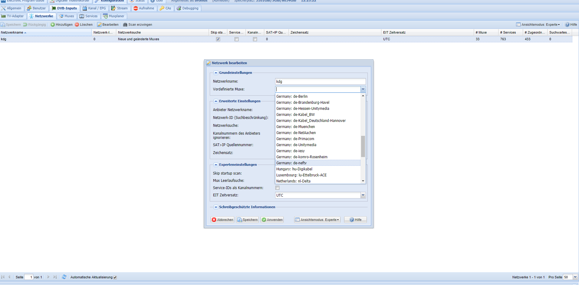Viewport: 579px width, 285px height.
Task: Click the mux list scrollbar thumb
Action: tap(363, 146)
